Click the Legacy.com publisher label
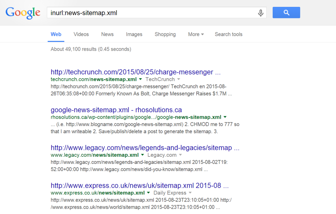Screen dimensions: 336x214 click(162, 155)
